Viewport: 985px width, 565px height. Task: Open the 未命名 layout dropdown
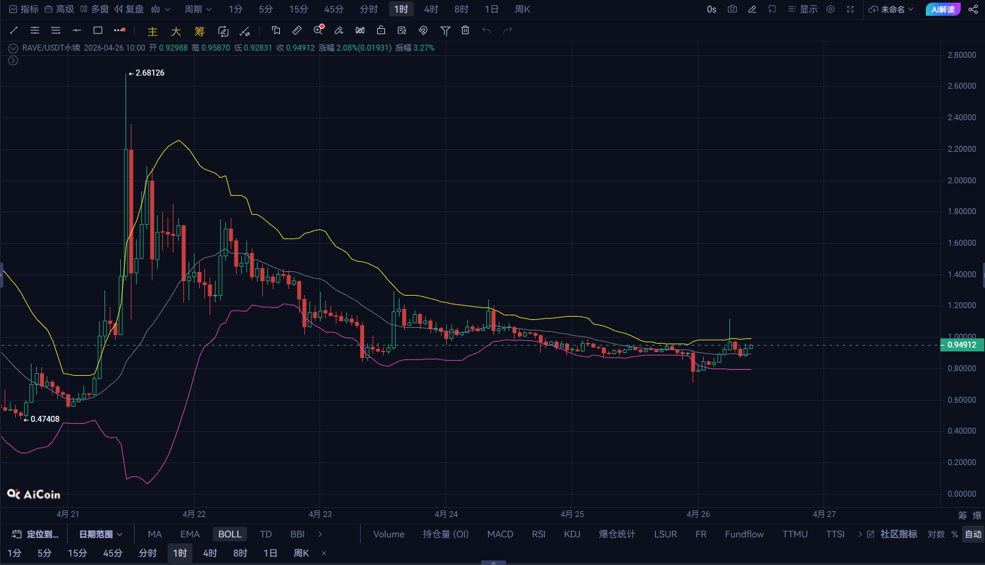coord(891,9)
